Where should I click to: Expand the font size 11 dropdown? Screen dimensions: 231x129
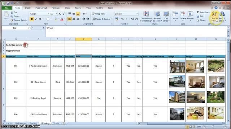click(56, 14)
